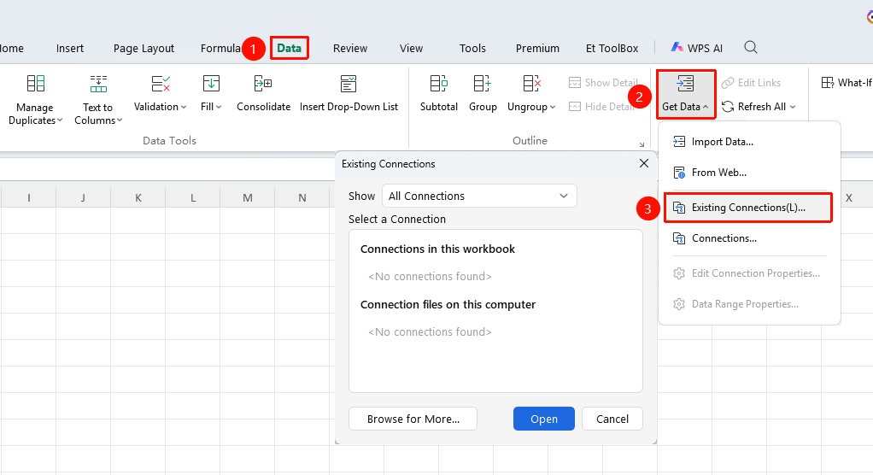Screen dimensions: 873x475
Task: Expand the Refresh All dropdown arrow
Action: pyautogui.click(x=793, y=107)
